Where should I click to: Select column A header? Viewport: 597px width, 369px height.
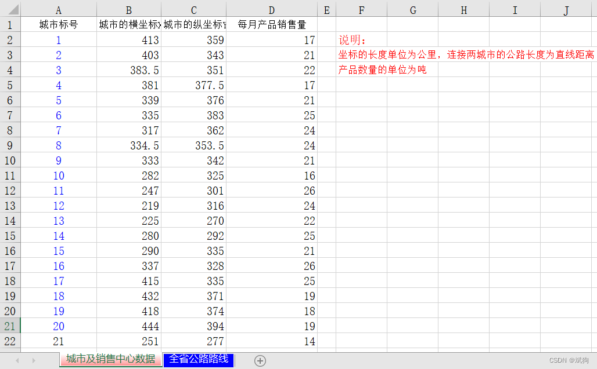click(59, 9)
